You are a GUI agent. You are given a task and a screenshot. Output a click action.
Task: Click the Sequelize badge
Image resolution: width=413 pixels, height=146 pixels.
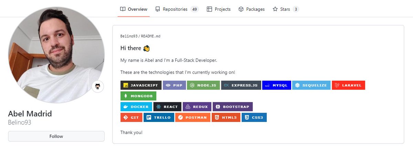click(x=311, y=85)
